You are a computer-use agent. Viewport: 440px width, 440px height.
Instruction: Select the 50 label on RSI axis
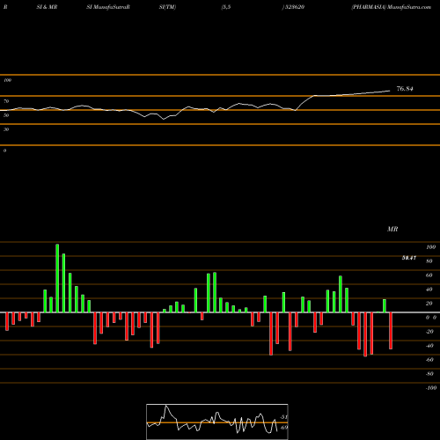point(6,115)
